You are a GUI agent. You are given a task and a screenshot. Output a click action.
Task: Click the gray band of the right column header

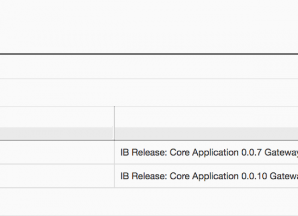(206, 133)
